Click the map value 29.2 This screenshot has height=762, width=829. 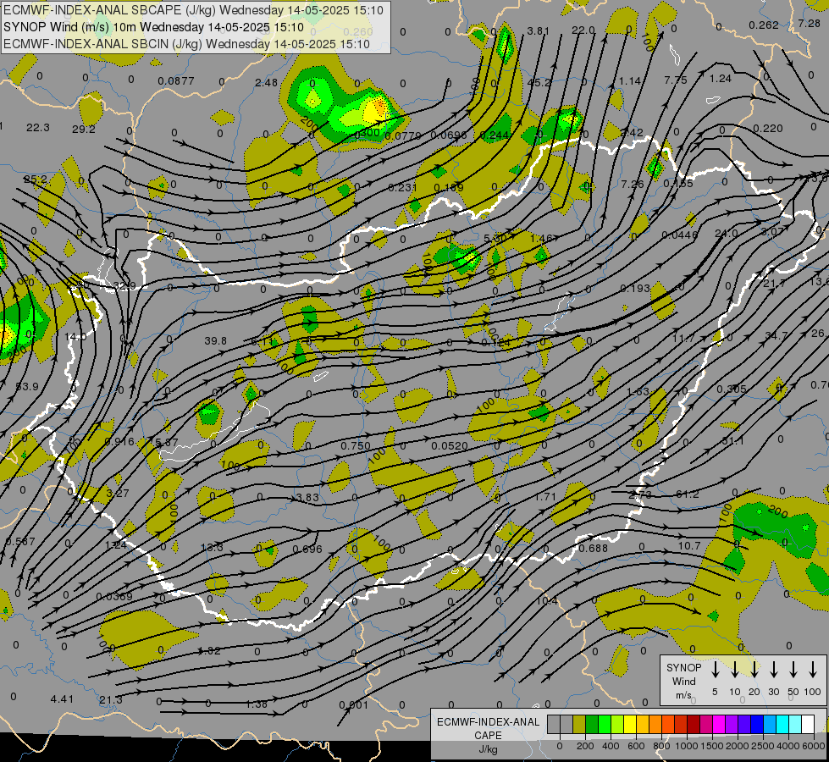pyautogui.click(x=84, y=129)
